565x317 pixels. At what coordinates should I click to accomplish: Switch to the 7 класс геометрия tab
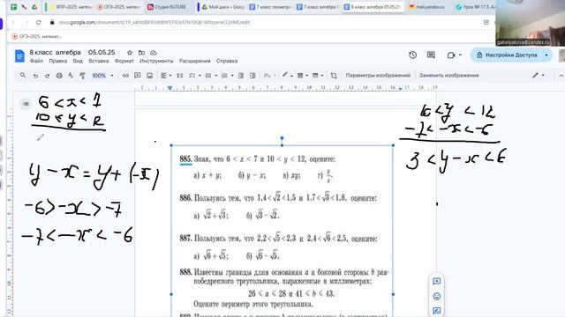click(271, 7)
